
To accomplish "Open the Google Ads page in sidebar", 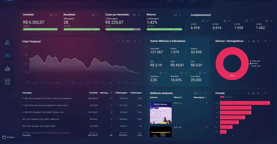I will click(x=8, y=43).
